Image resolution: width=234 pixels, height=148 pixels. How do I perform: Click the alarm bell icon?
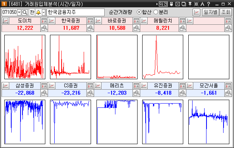click(38, 12)
